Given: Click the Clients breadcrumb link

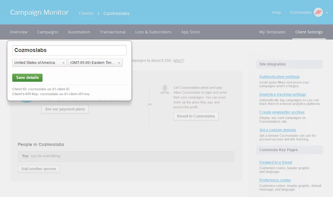Looking at the screenshot, I should pos(86,13).
